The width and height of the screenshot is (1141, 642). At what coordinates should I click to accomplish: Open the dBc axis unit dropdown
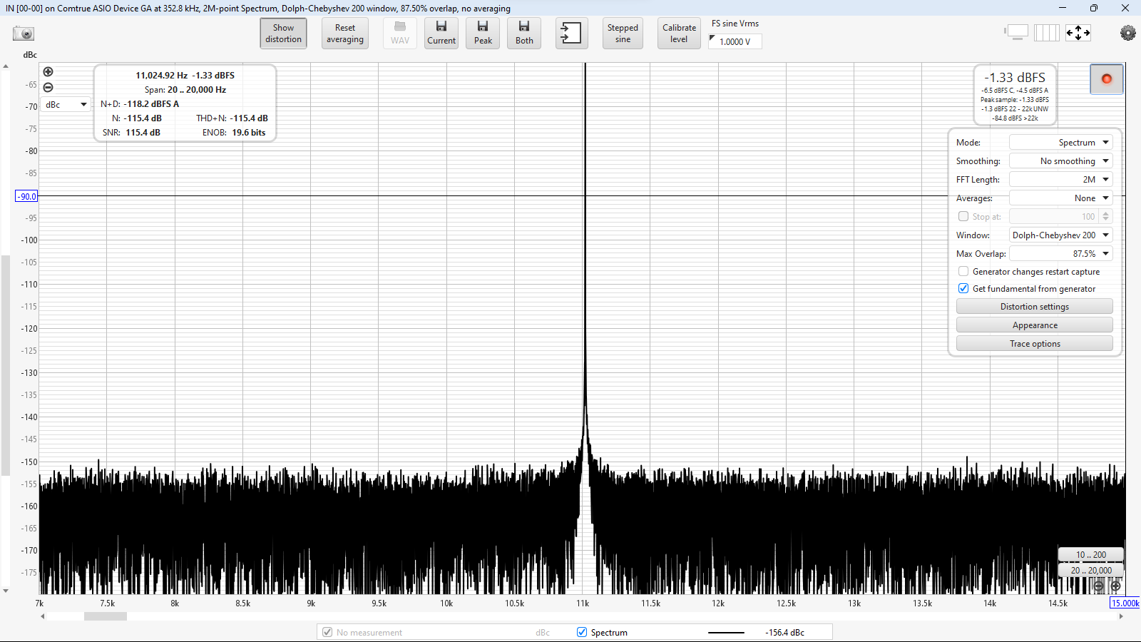[x=66, y=105]
